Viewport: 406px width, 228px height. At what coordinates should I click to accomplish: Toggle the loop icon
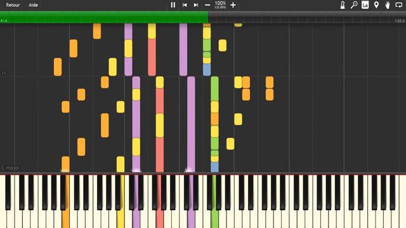pyautogui.click(x=399, y=5)
